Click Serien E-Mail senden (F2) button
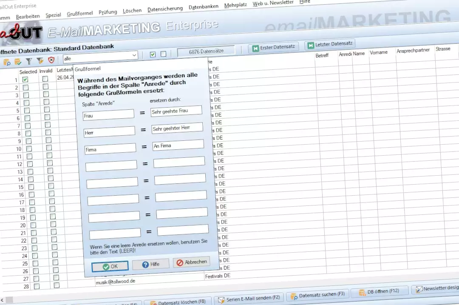The height and width of the screenshot is (305, 459). coord(249,299)
